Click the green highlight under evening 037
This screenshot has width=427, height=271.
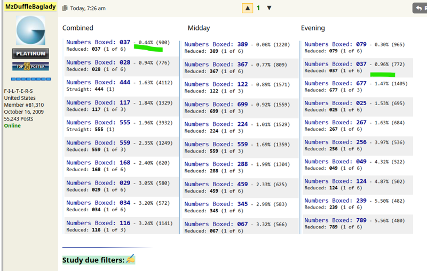(x=383, y=74)
